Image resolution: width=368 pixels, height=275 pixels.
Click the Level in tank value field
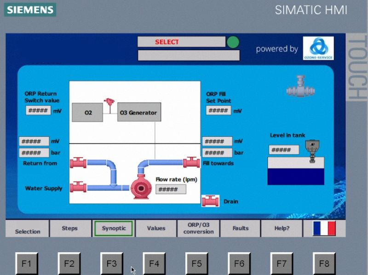[284, 150]
